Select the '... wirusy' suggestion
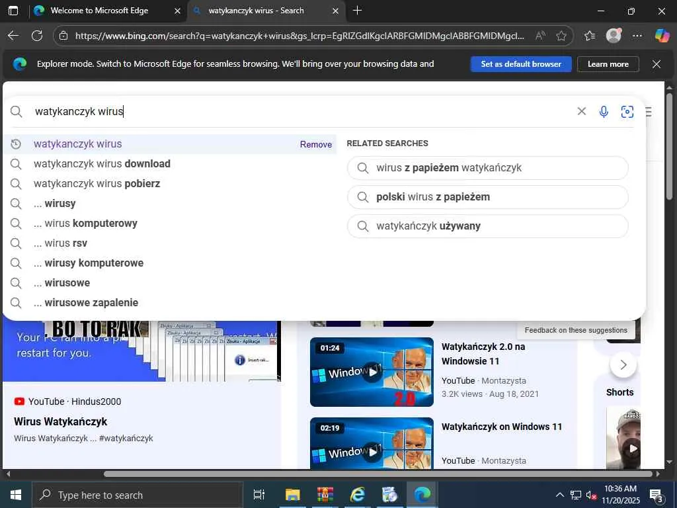Viewport: 677px width, 508px height. [169, 204]
